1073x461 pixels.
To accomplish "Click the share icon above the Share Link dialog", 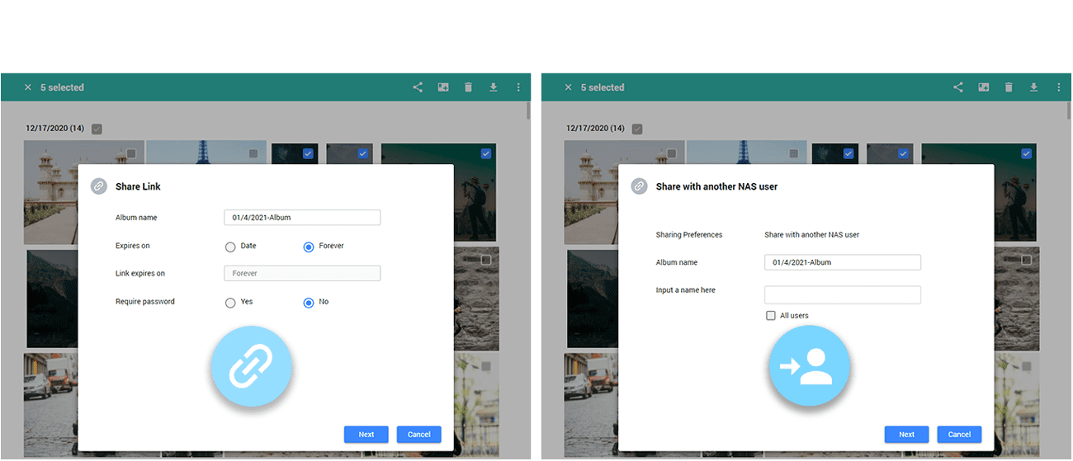I will click(x=418, y=87).
